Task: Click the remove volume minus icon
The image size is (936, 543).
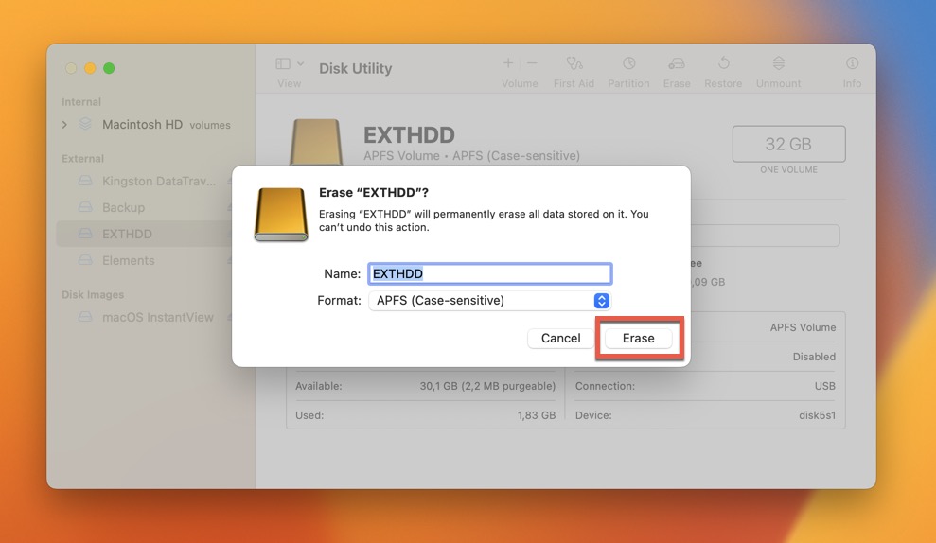Action: pyautogui.click(x=532, y=63)
